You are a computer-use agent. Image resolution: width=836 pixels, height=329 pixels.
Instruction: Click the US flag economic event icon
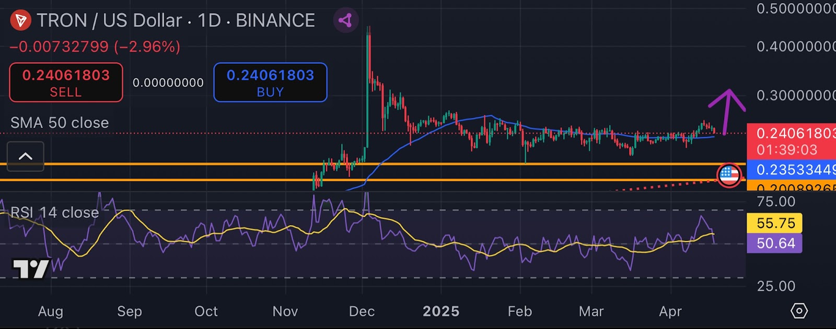729,175
